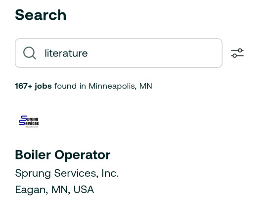This screenshot has height=201, width=267.
Task: Place cursor after the word literature
Action: click(x=88, y=53)
